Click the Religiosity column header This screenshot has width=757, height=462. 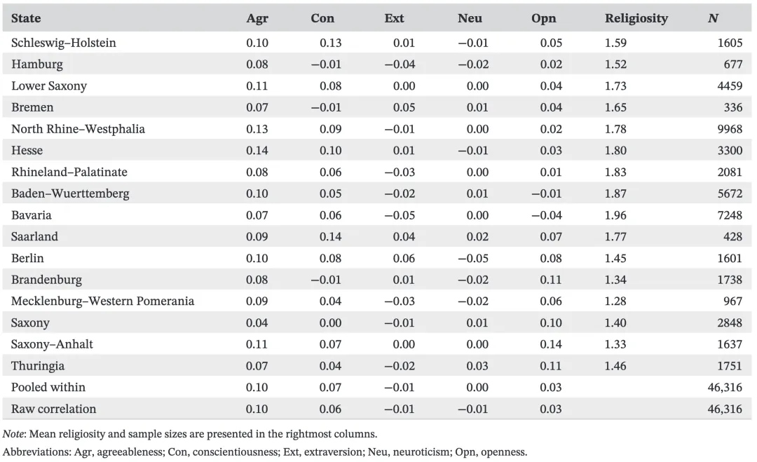point(636,18)
